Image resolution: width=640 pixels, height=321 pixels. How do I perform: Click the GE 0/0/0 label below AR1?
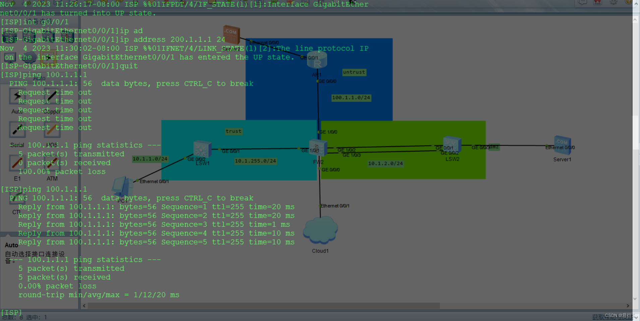tap(327, 81)
